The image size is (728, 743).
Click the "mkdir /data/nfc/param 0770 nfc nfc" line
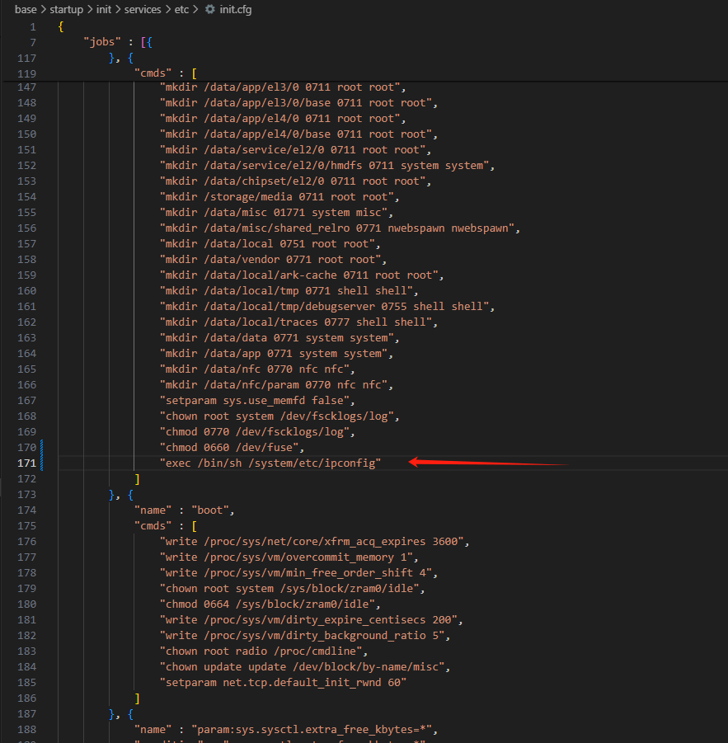277,385
